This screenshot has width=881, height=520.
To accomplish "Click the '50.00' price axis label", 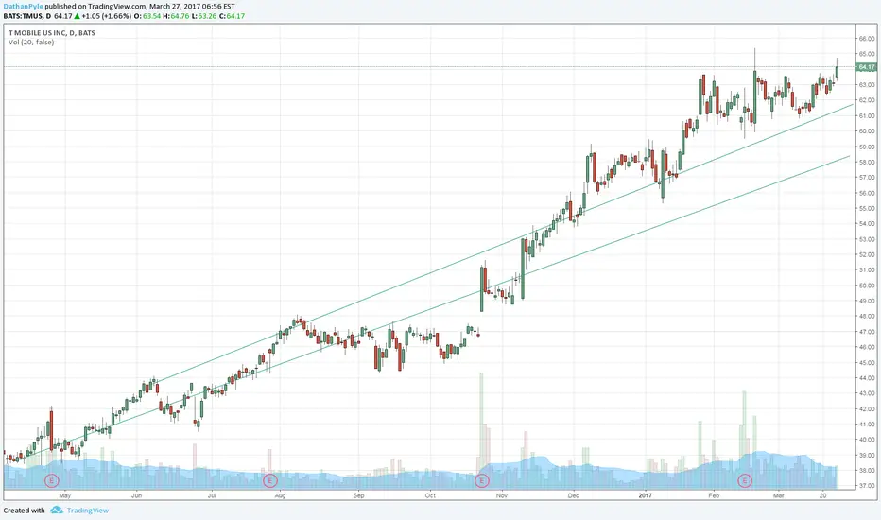I will 867,286.
